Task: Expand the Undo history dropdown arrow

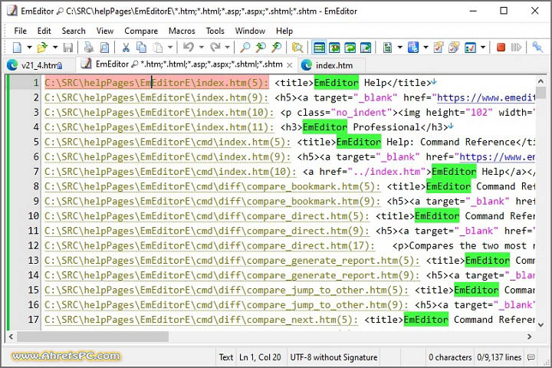Action: [x=202, y=48]
